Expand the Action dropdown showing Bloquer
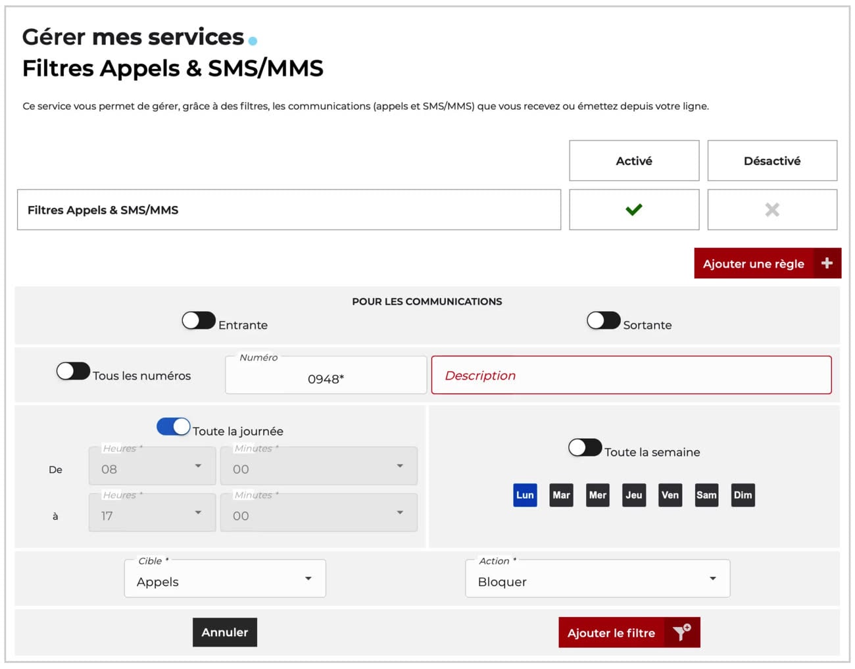855x669 pixels. pos(597,580)
